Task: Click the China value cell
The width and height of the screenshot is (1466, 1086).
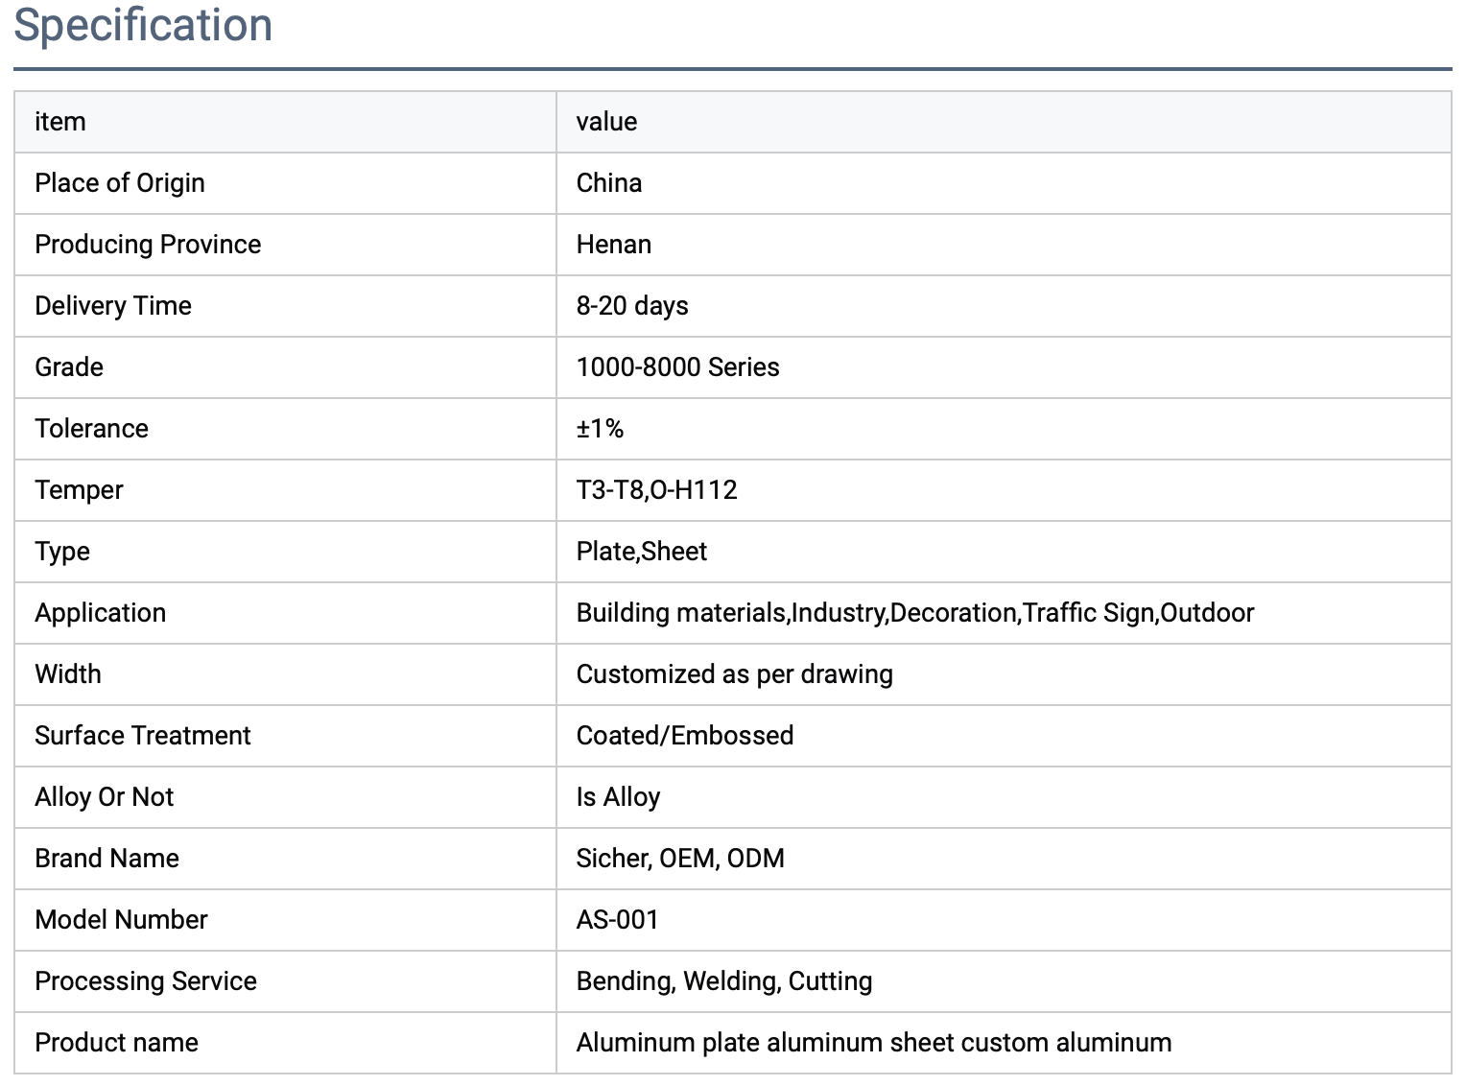Action: click(1004, 183)
